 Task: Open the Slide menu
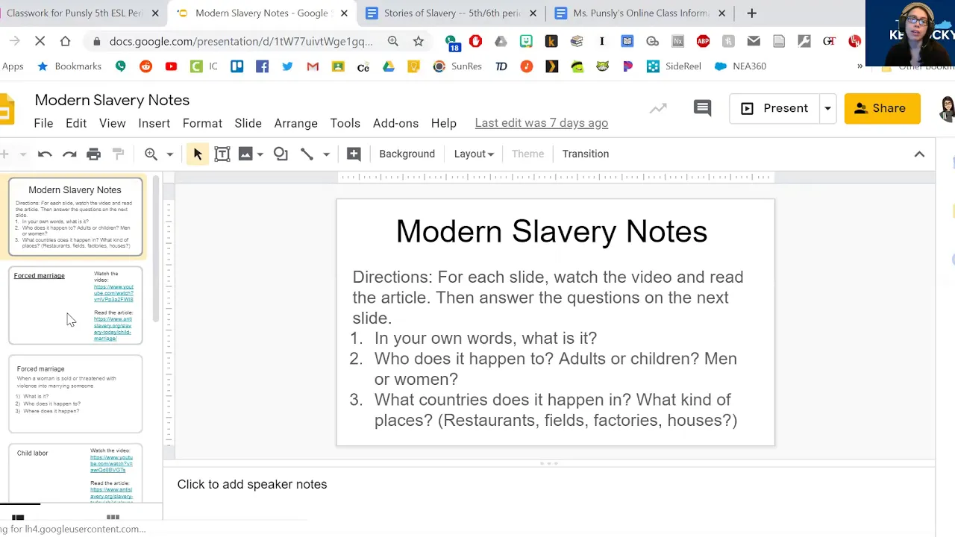pos(248,123)
